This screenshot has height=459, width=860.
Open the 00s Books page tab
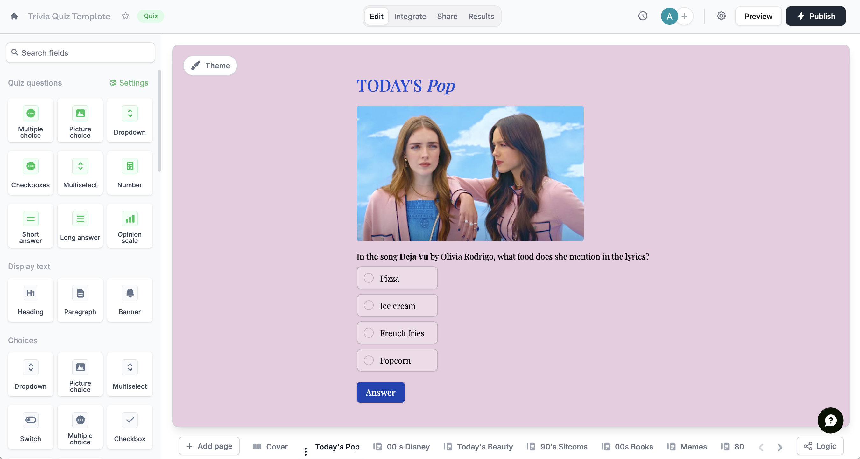click(x=628, y=447)
